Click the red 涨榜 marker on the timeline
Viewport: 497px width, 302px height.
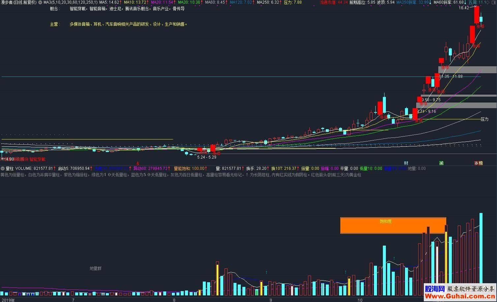coord(479,163)
